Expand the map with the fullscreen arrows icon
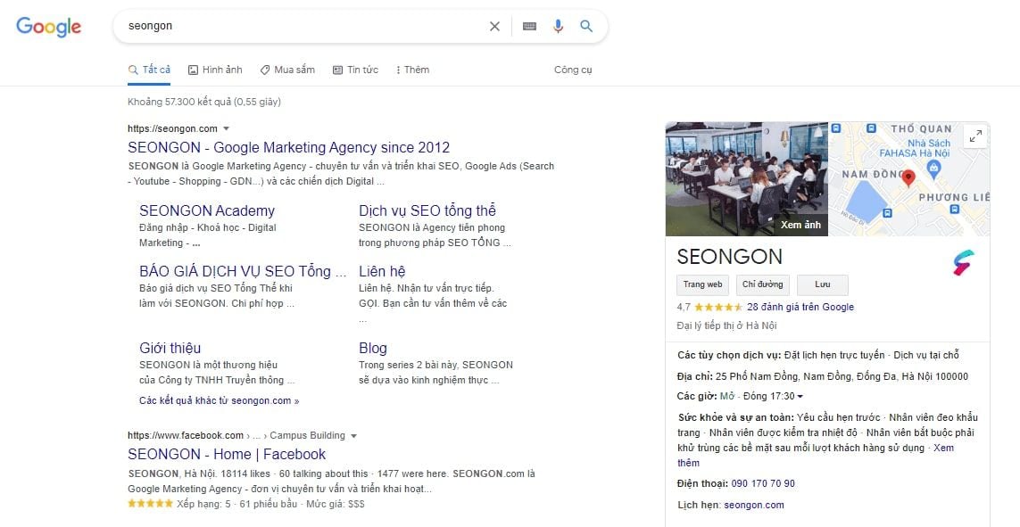Viewport: 1020px width, 527px height. [x=975, y=136]
